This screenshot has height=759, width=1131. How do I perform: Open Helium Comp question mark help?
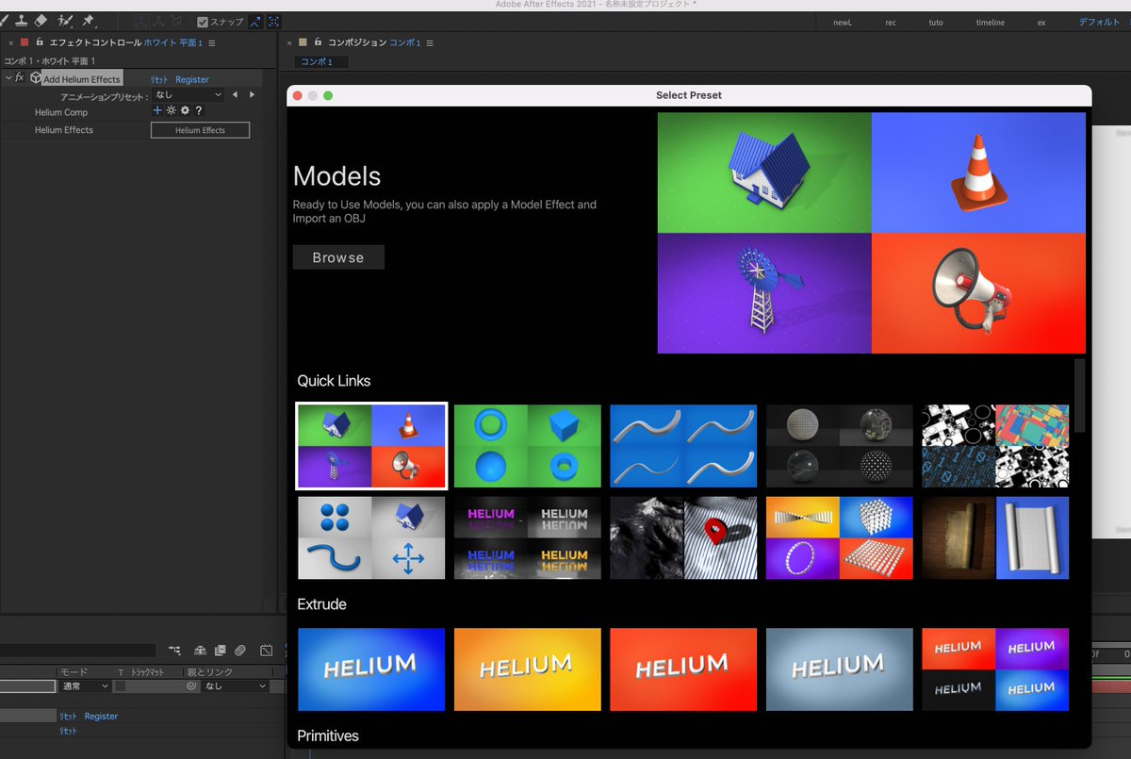(199, 110)
